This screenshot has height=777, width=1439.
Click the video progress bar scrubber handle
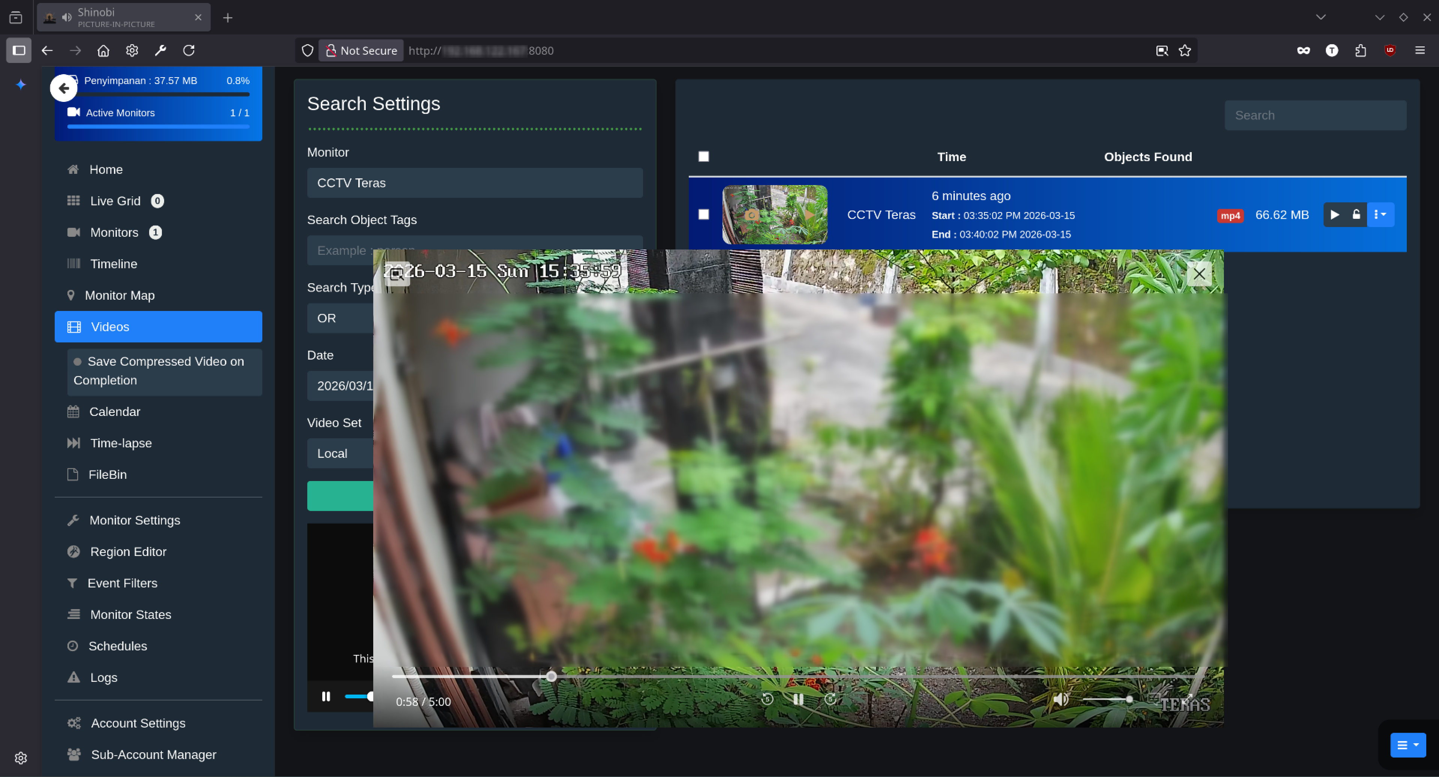[x=551, y=677]
